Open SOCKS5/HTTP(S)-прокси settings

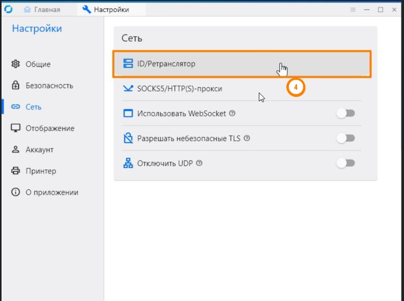(x=241, y=88)
